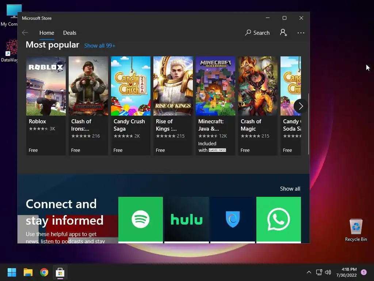Switch to the Deals tab
This screenshot has height=281, width=374.
tap(70, 33)
